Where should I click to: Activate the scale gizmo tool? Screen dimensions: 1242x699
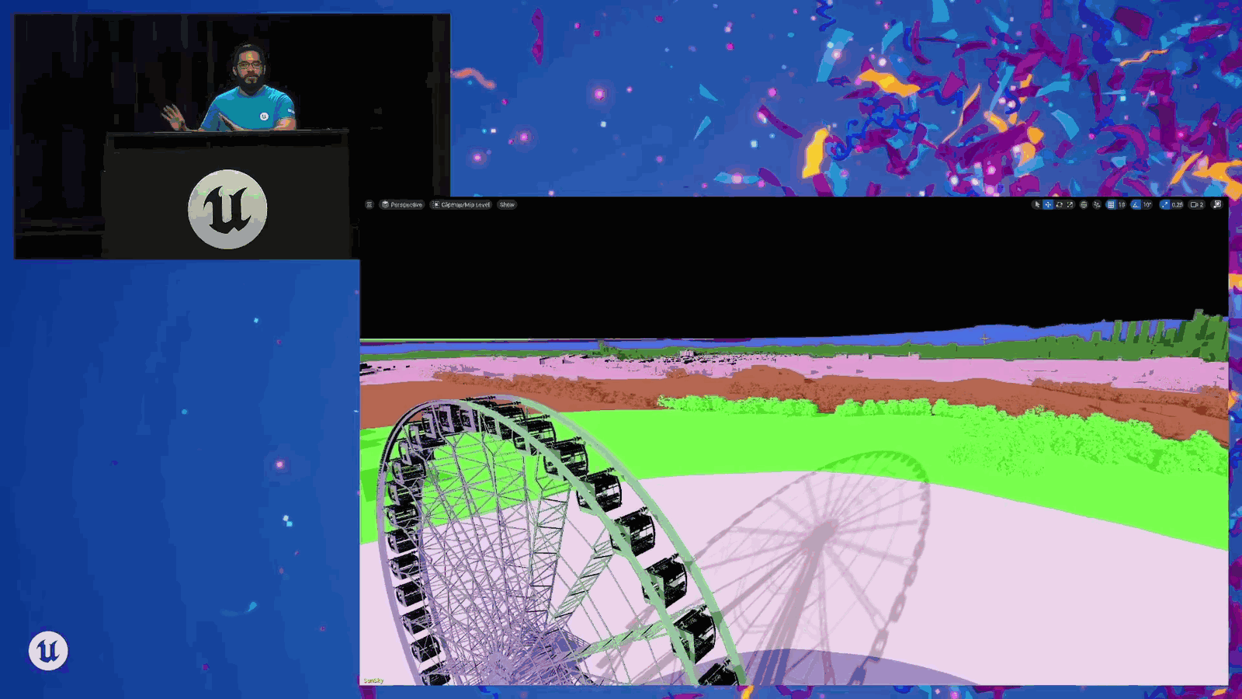(1070, 204)
